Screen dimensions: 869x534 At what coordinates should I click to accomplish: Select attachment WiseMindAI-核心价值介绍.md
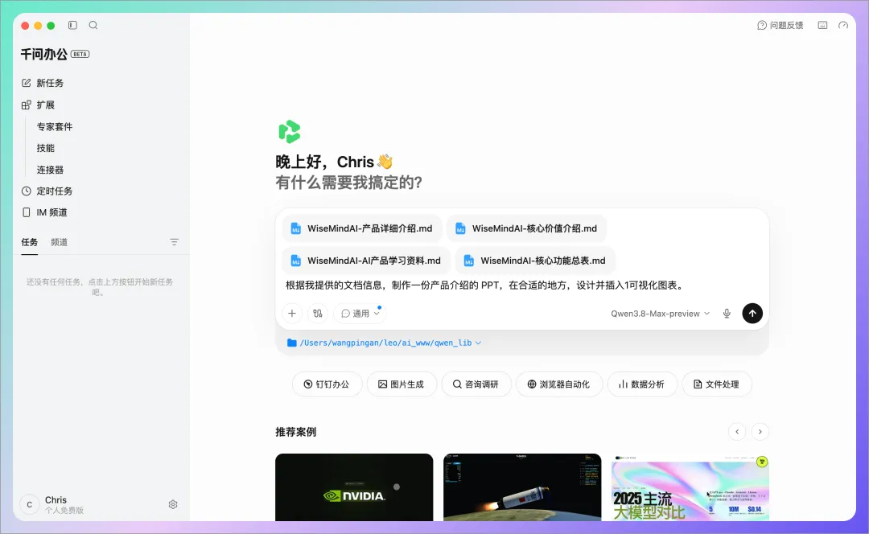click(526, 228)
